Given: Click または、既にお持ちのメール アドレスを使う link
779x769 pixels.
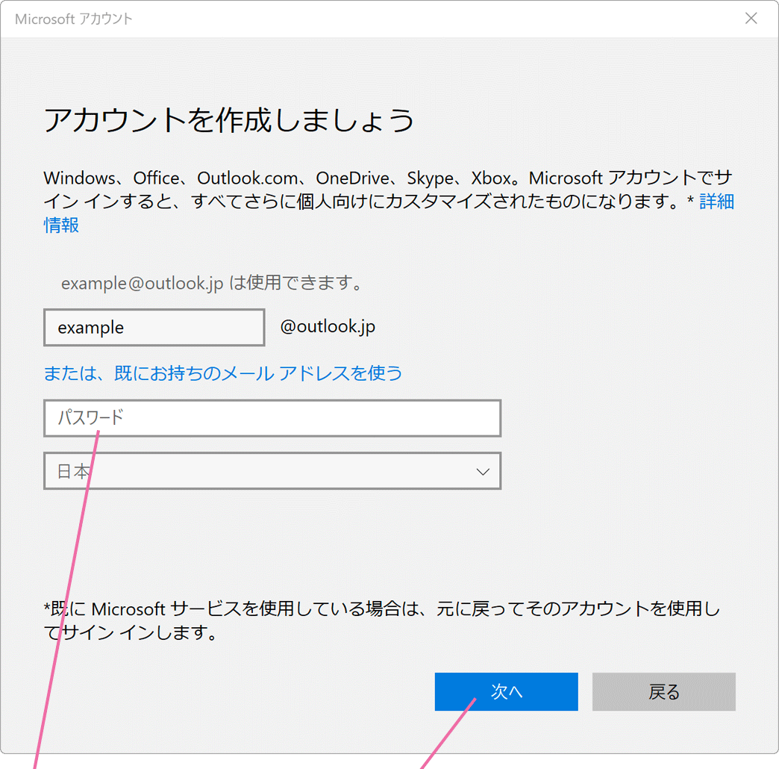Looking at the screenshot, I should 223,373.
